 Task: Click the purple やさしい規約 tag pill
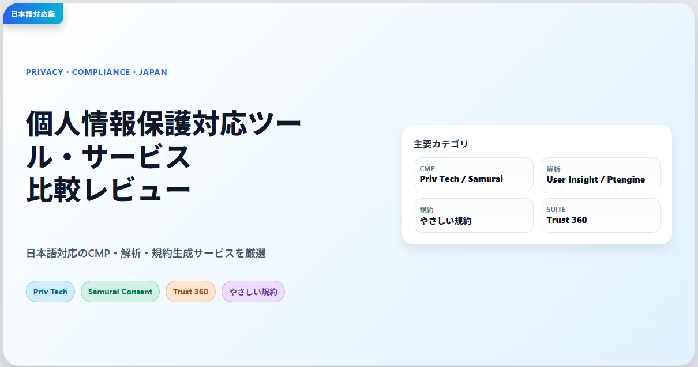(253, 292)
